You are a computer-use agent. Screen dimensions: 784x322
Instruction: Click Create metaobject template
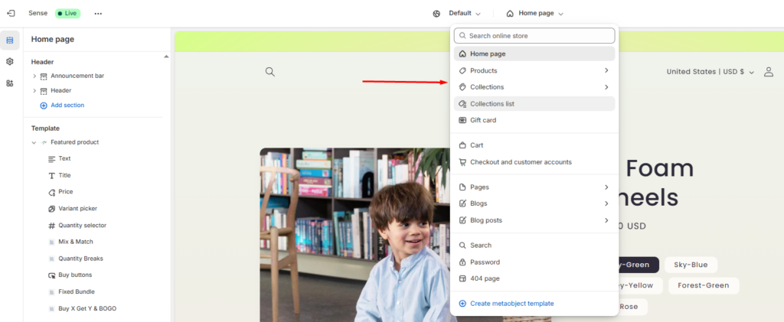coord(511,304)
